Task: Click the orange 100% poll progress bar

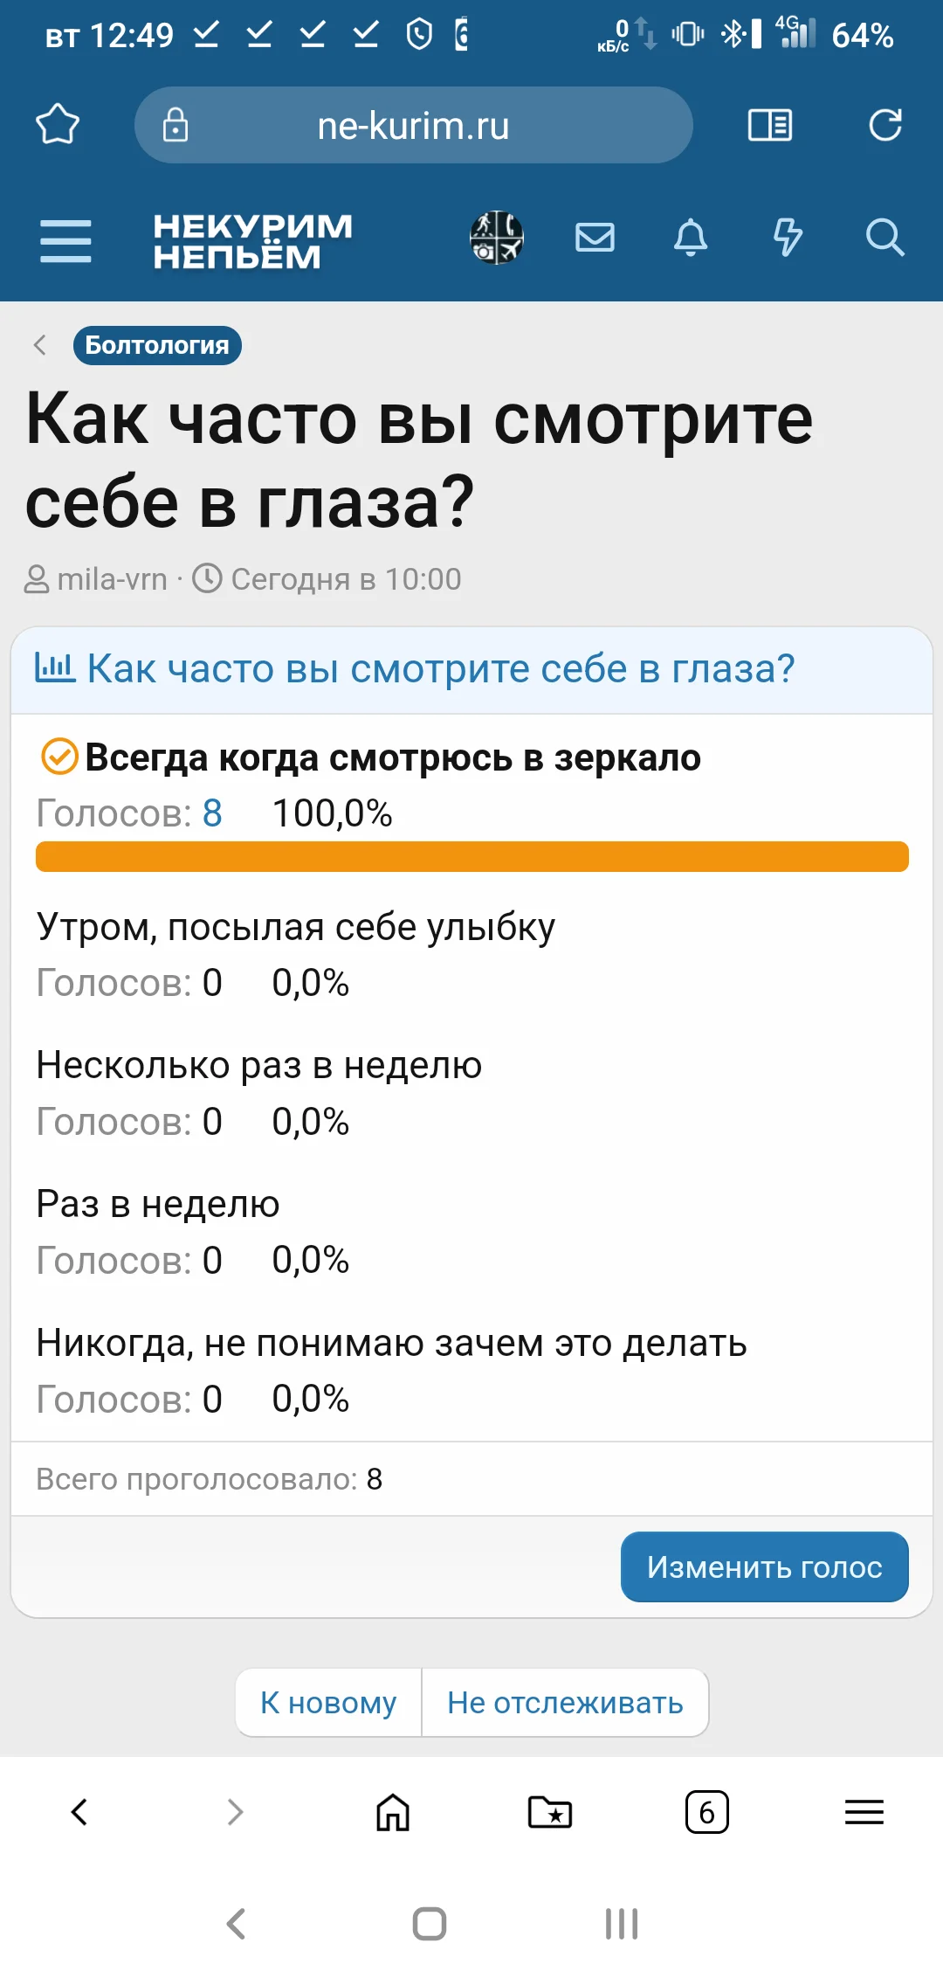Action: coord(471,857)
